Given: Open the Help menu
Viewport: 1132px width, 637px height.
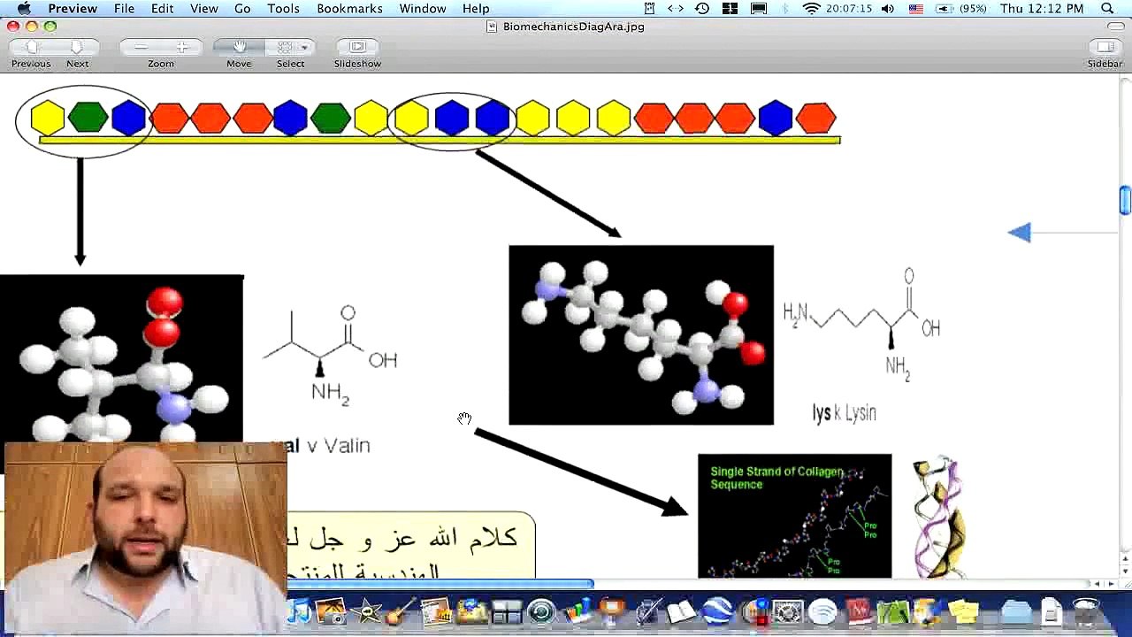Looking at the screenshot, I should [476, 9].
